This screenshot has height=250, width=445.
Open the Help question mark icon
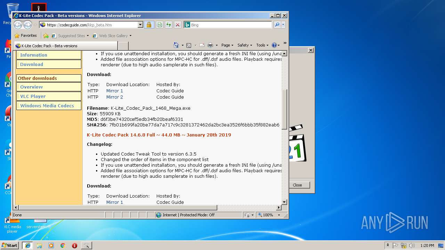pyautogui.click(x=275, y=45)
